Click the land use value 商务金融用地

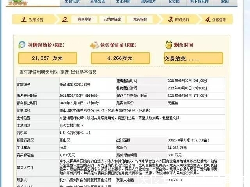71,125
